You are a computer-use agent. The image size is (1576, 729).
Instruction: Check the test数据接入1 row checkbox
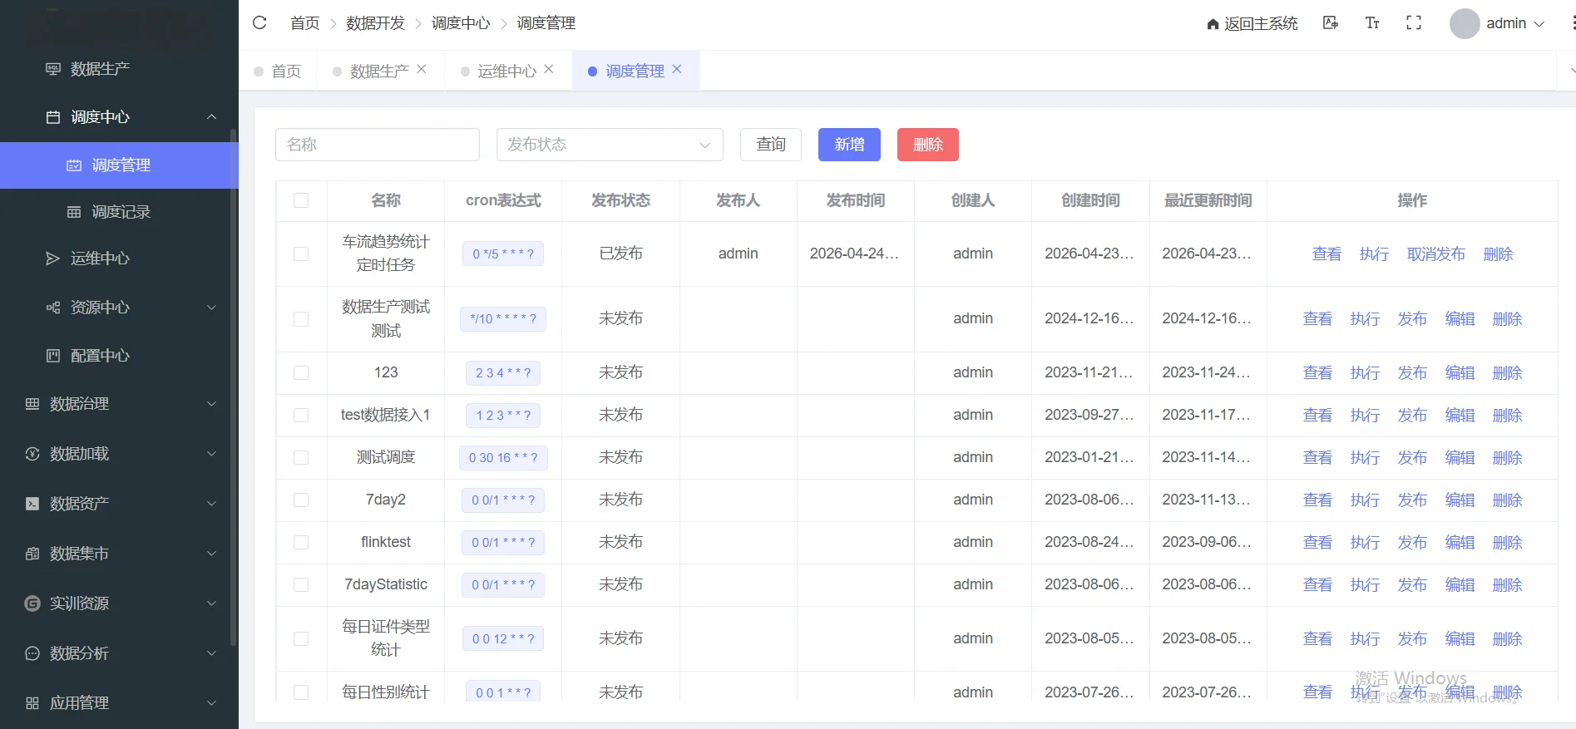tap(301, 416)
